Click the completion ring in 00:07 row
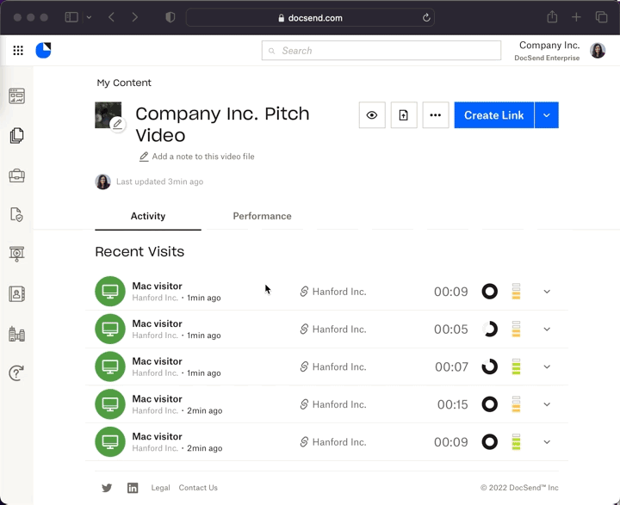This screenshot has width=620, height=505. pos(489,366)
